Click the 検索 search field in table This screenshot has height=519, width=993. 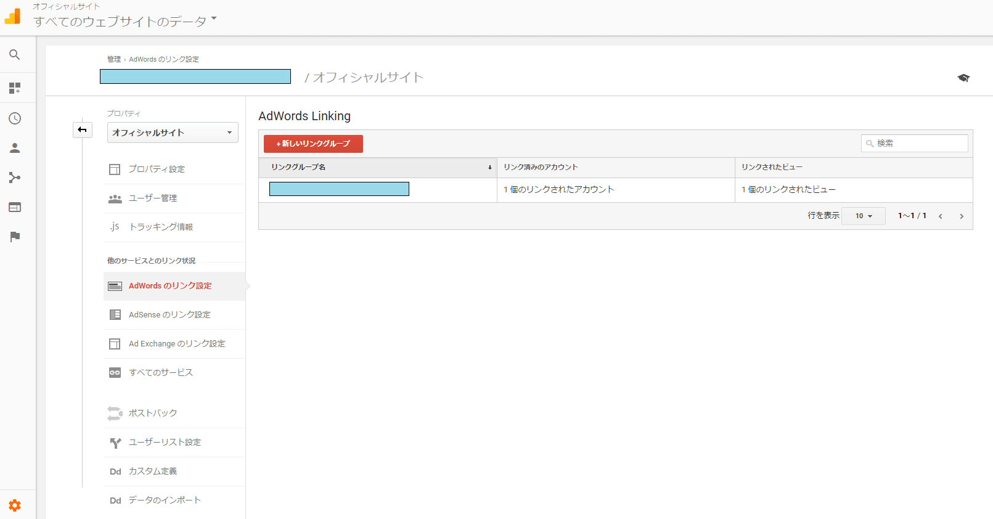[915, 143]
